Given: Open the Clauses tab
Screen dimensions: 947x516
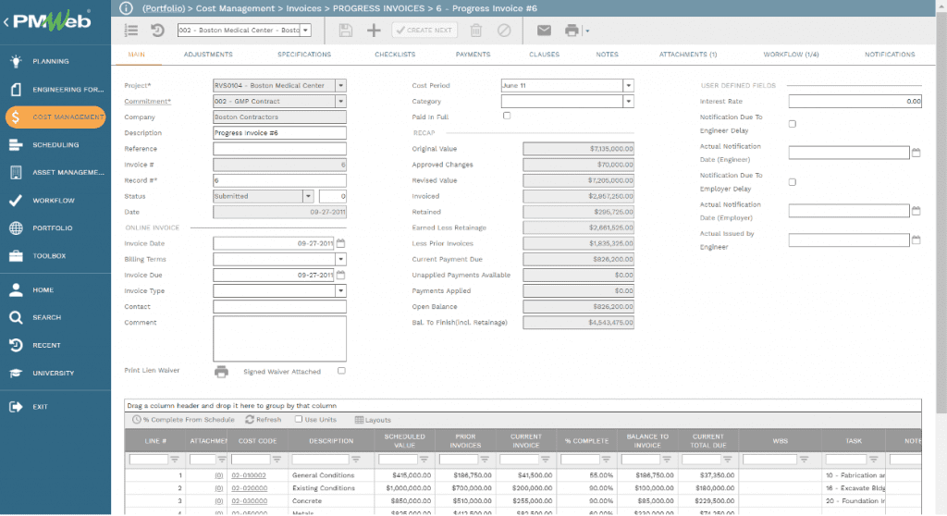Looking at the screenshot, I should pyautogui.click(x=544, y=55).
